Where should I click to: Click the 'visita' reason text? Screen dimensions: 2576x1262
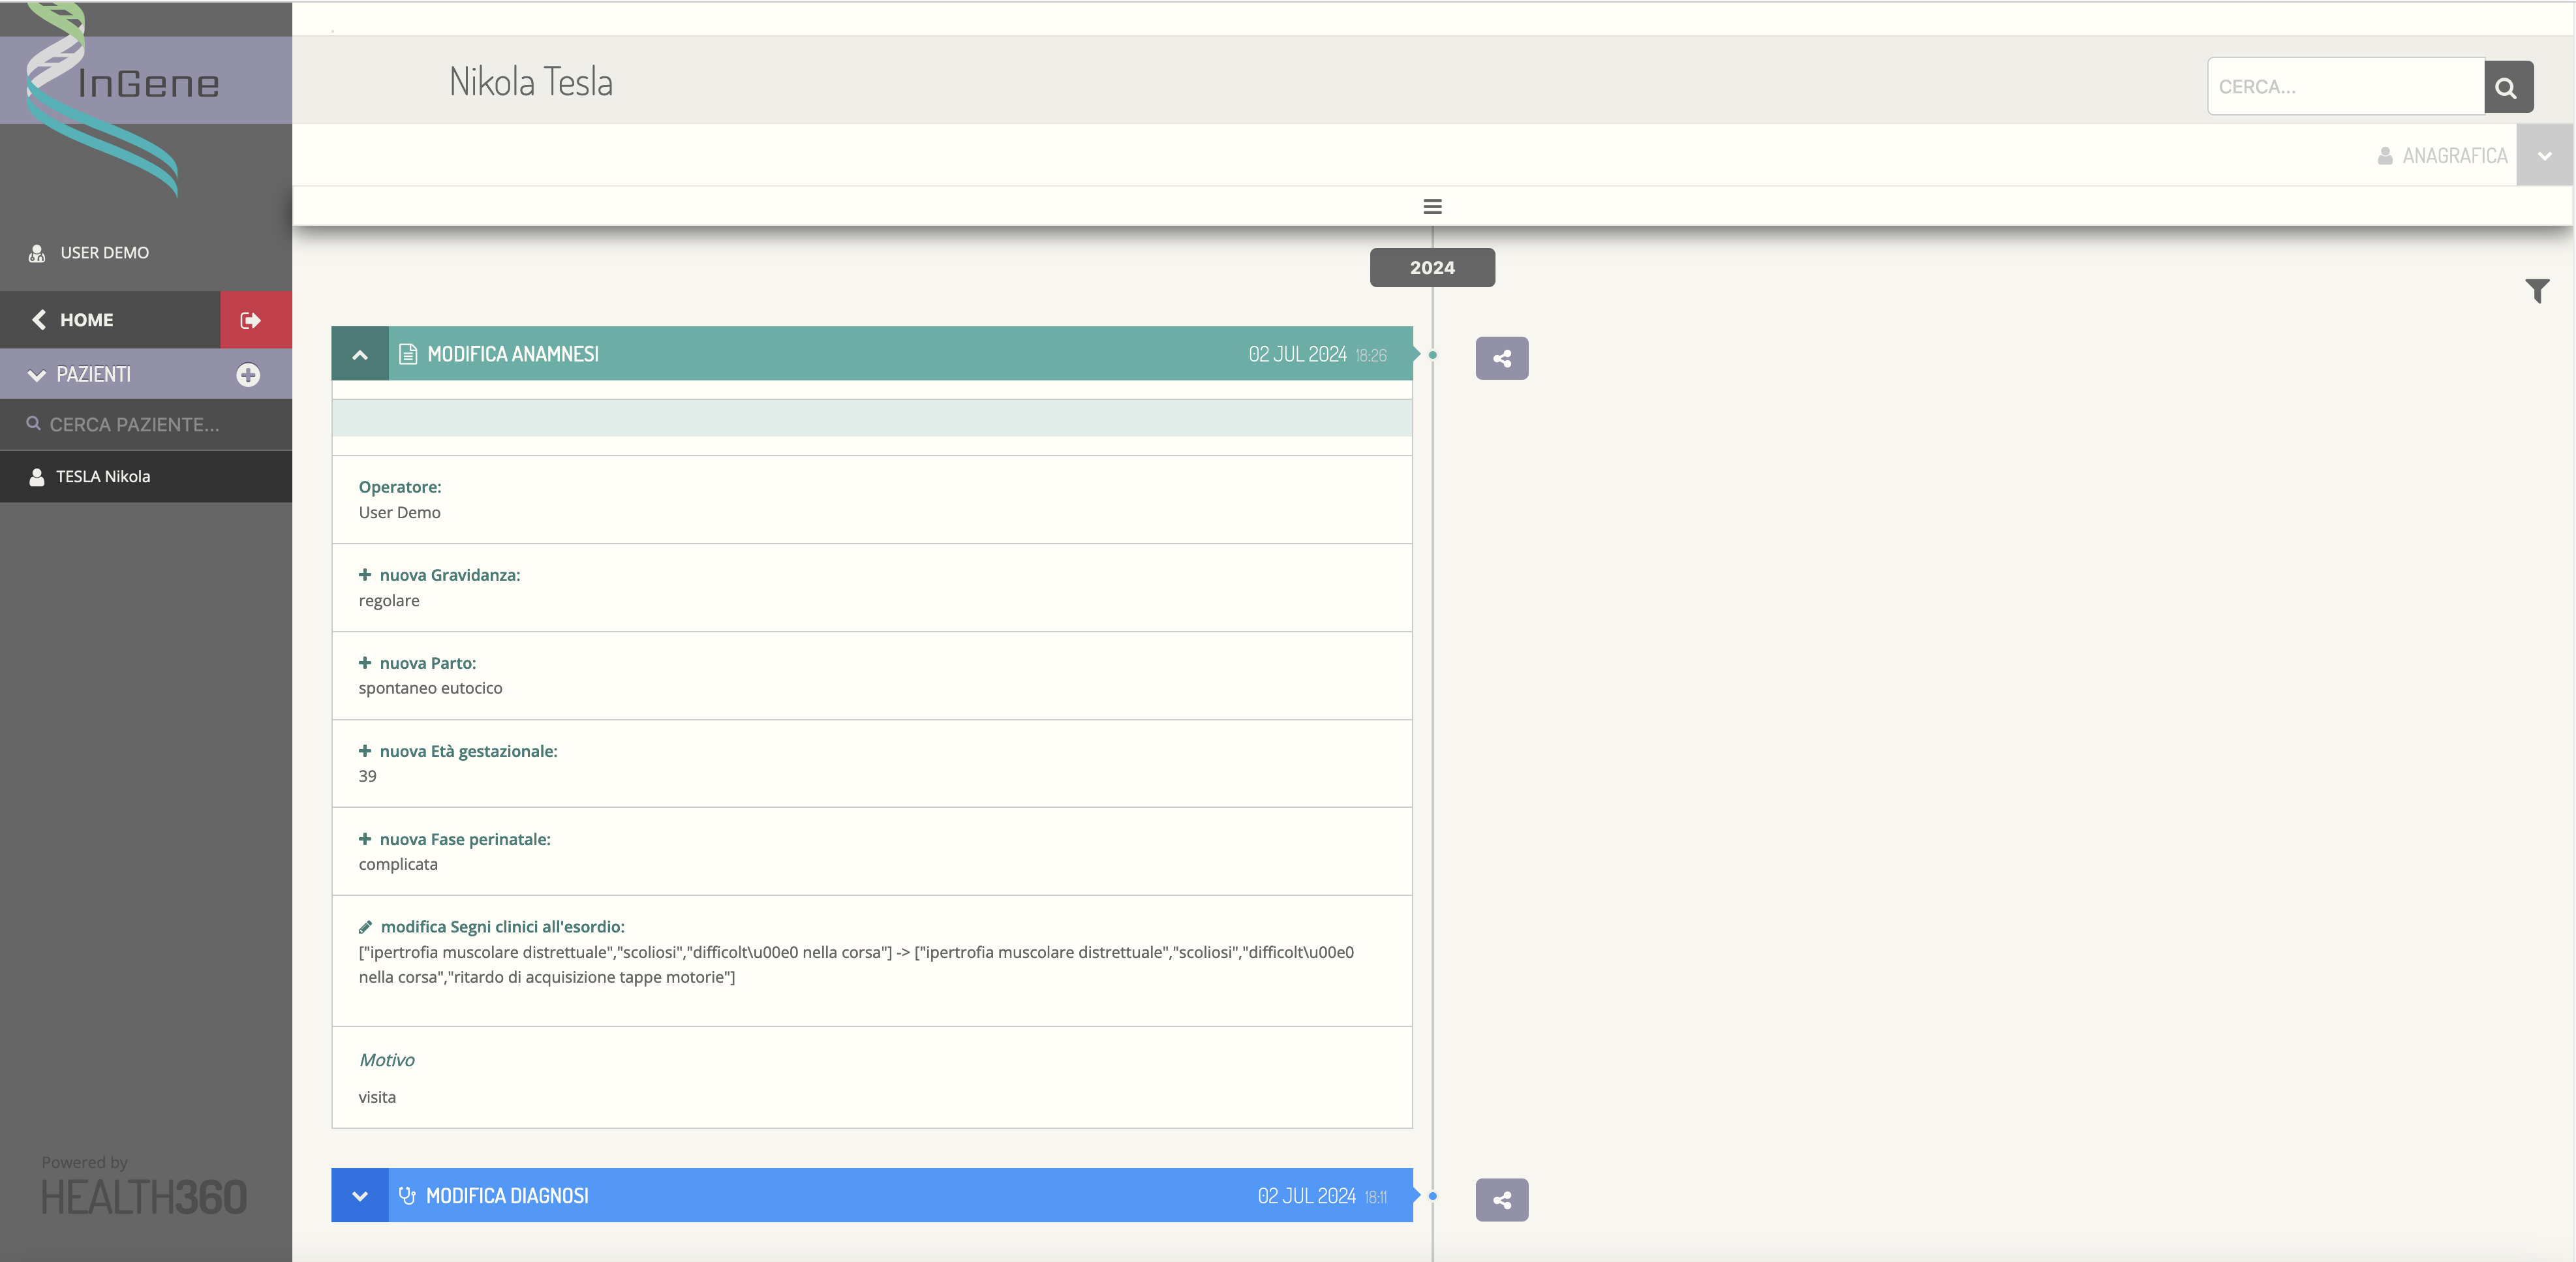point(377,1097)
